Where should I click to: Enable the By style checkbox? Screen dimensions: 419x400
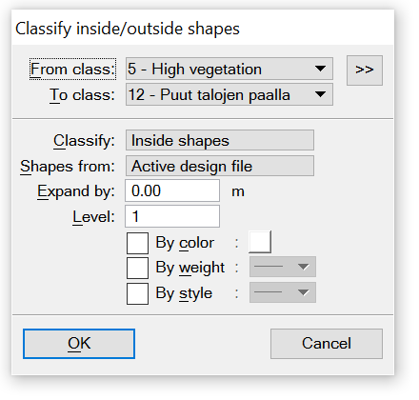(x=137, y=293)
